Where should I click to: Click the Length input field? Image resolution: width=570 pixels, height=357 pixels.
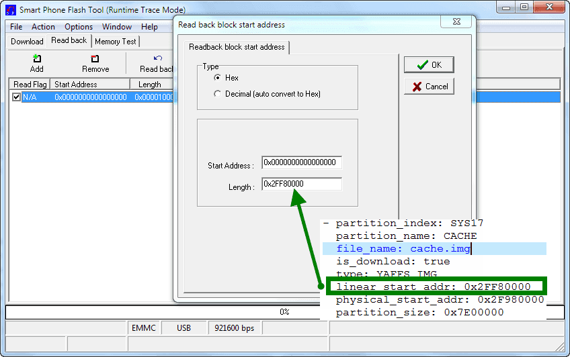coord(302,184)
